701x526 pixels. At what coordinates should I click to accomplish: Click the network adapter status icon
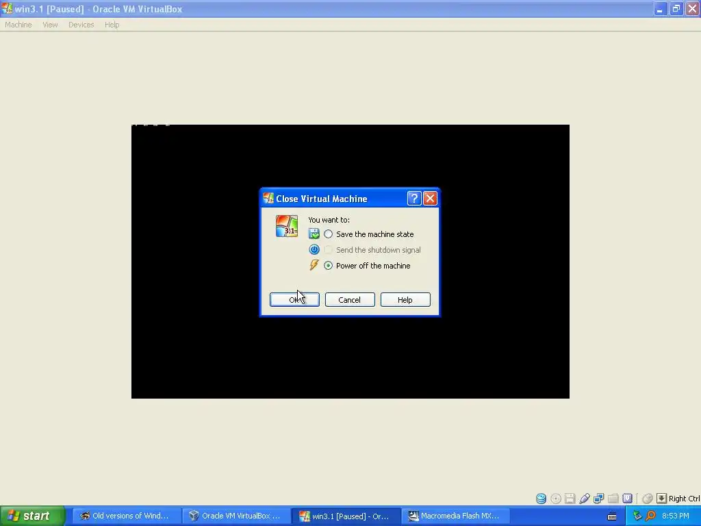[598, 499]
